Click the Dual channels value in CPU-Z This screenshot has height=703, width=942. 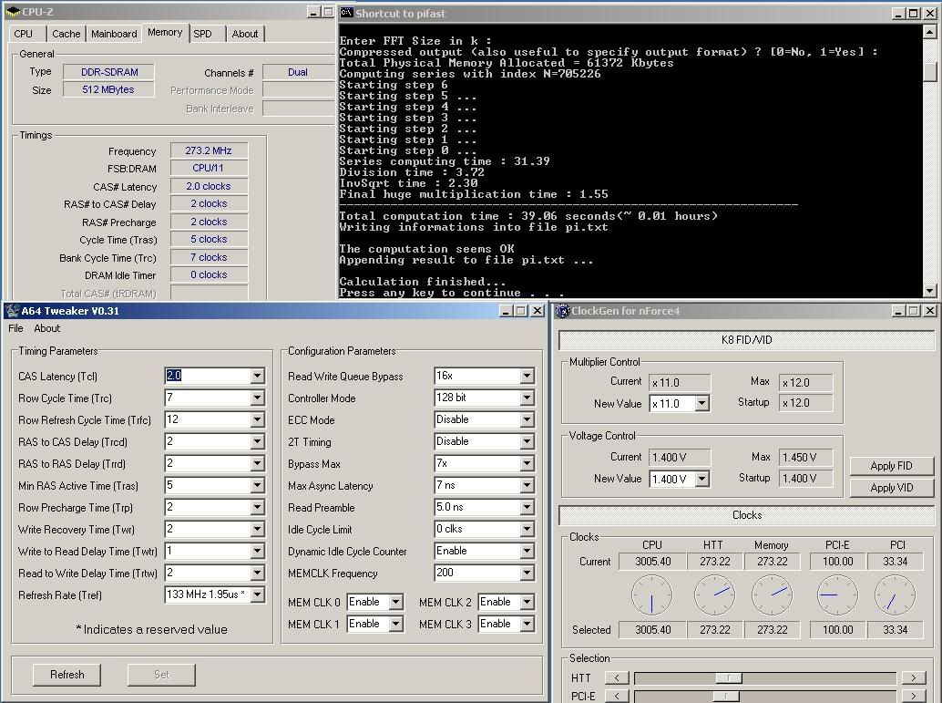click(x=298, y=72)
